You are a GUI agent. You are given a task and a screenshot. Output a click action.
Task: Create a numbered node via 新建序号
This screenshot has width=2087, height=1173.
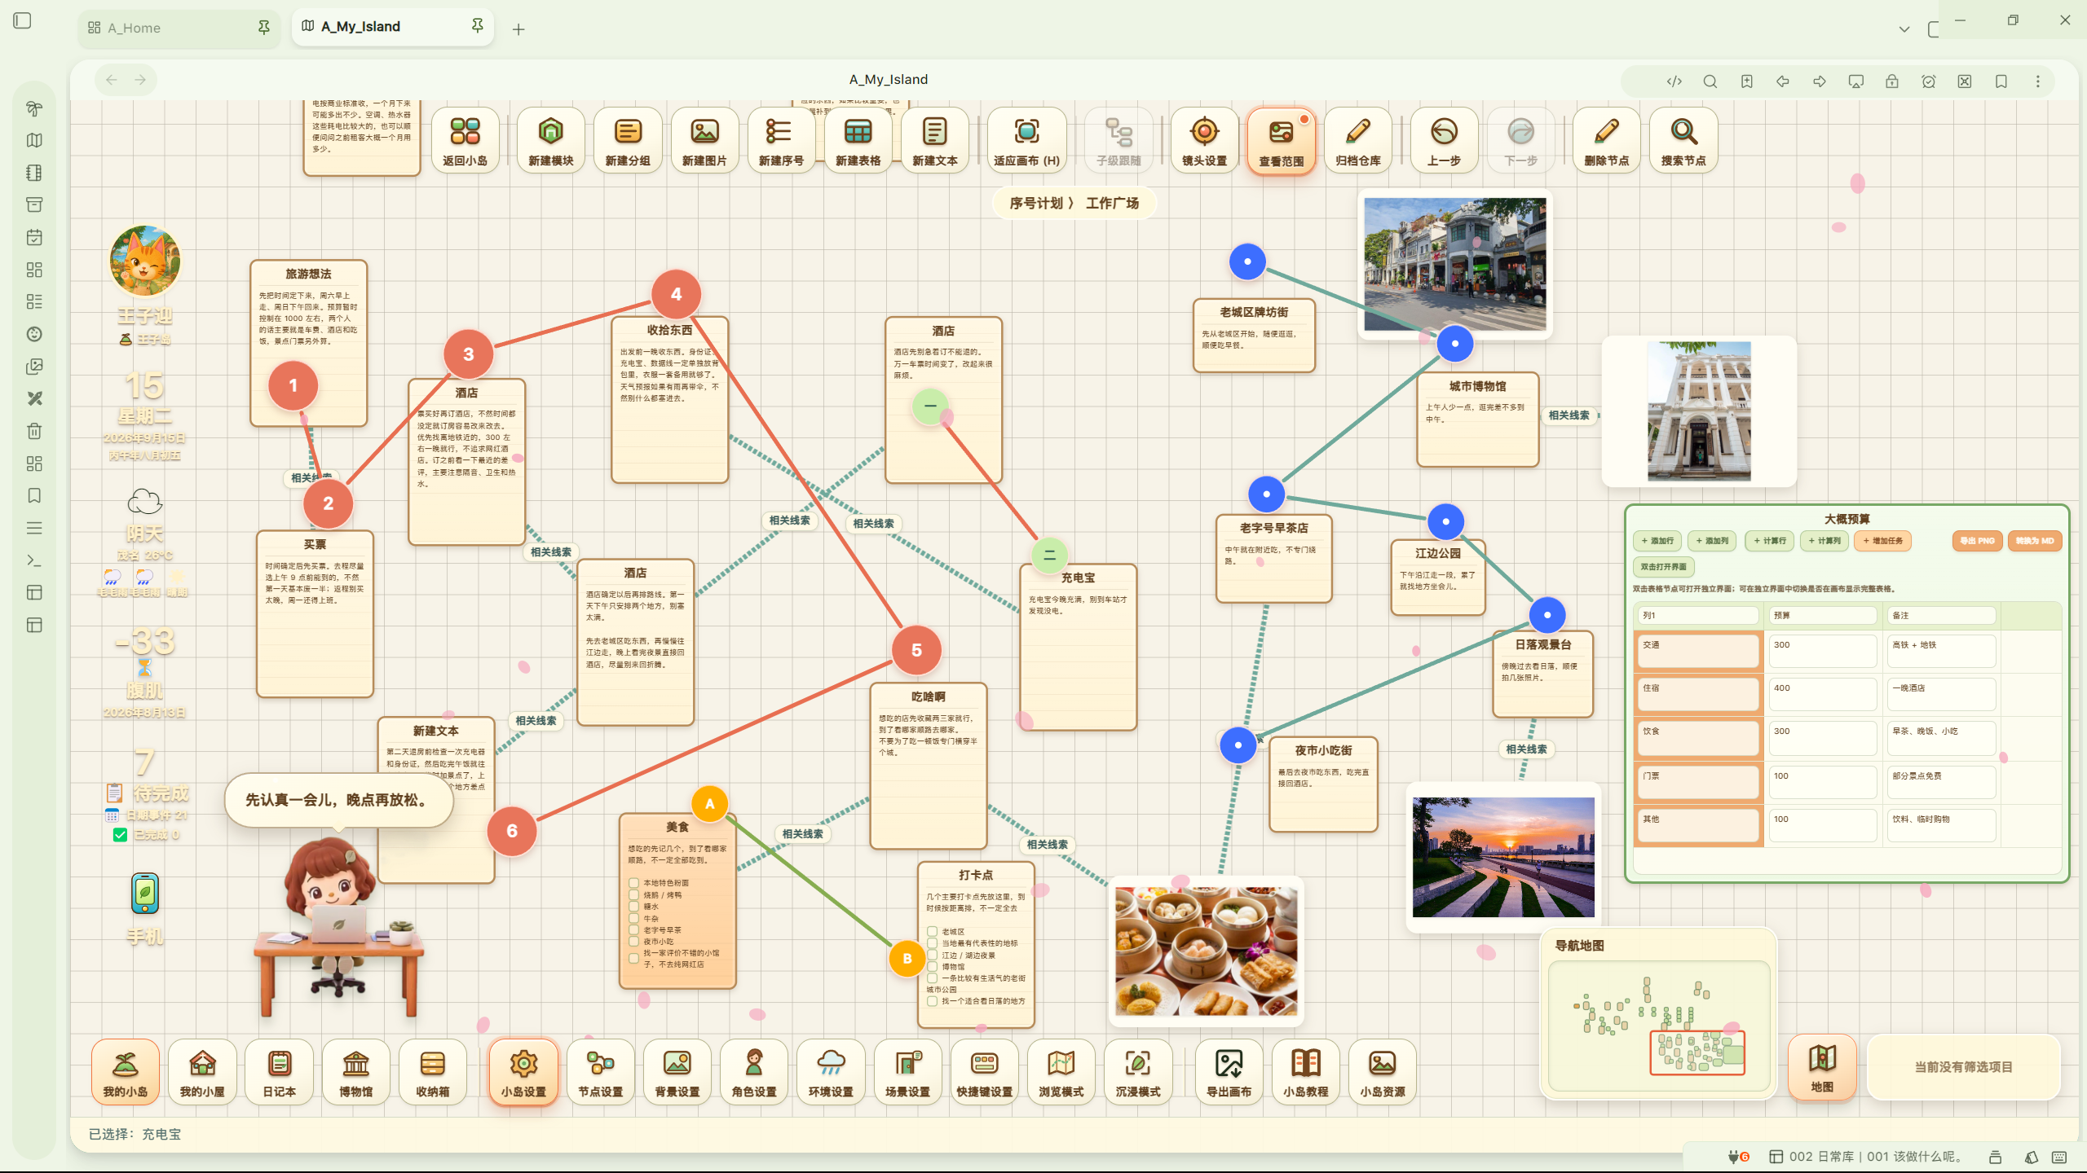781,139
